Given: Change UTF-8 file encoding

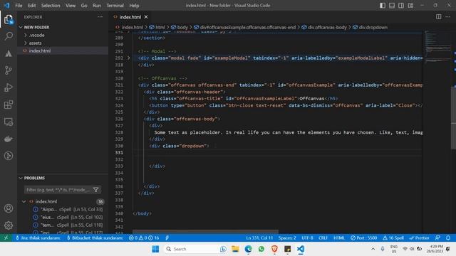Looking at the screenshot, I should (x=307, y=238).
